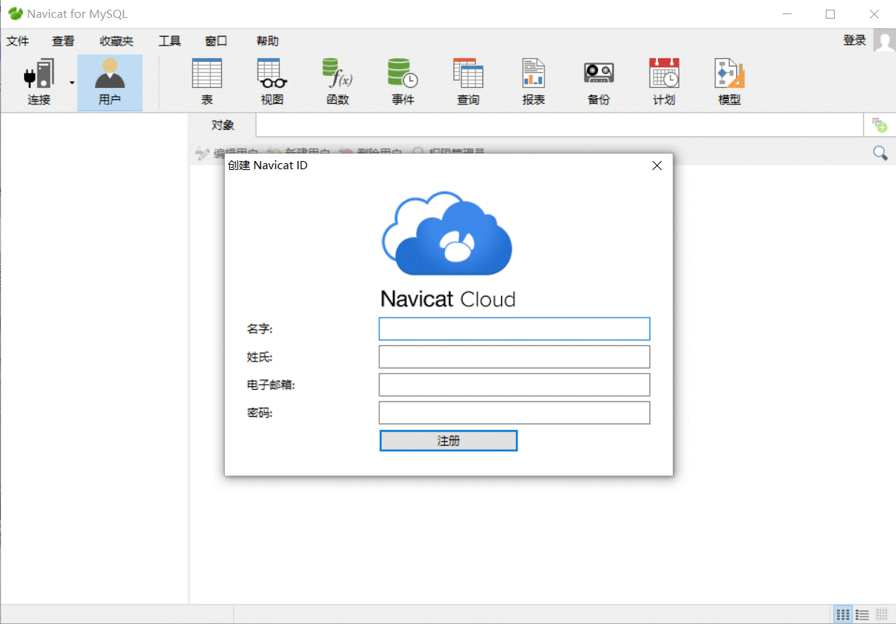
Task: Open the Report (报表) toolbar icon
Action: pos(533,83)
